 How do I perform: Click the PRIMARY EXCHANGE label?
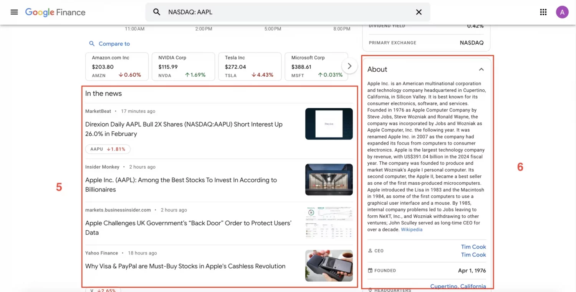tap(392, 43)
